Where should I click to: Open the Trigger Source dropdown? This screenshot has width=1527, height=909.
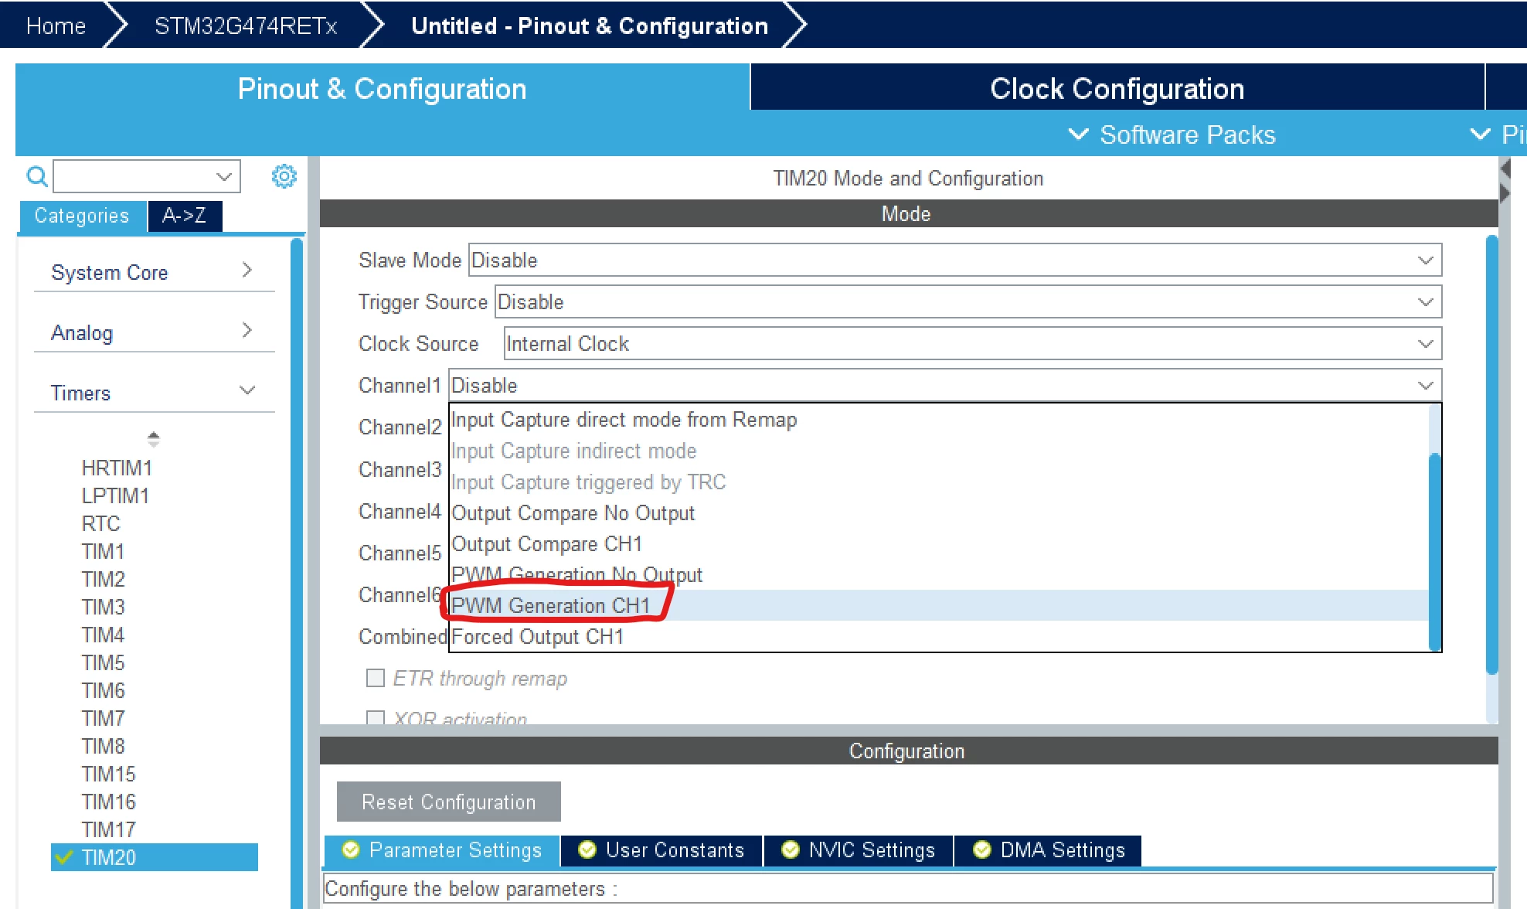(x=968, y=302)
